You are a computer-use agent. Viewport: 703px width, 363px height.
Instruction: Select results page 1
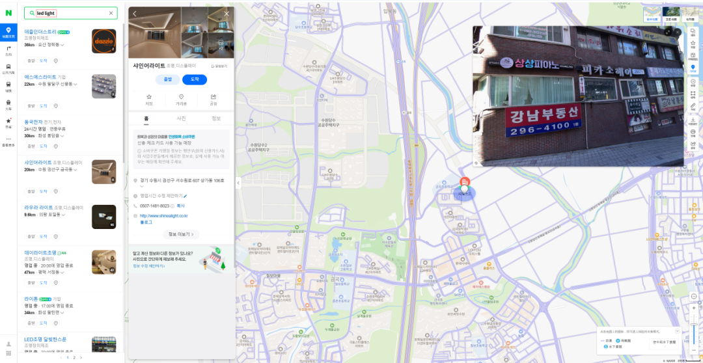tap(68, 358)
